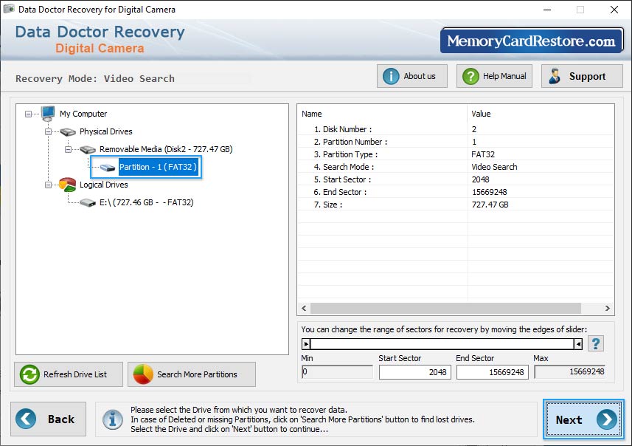
Task: Go Back to the previous step
Action: tap(49, 419)
